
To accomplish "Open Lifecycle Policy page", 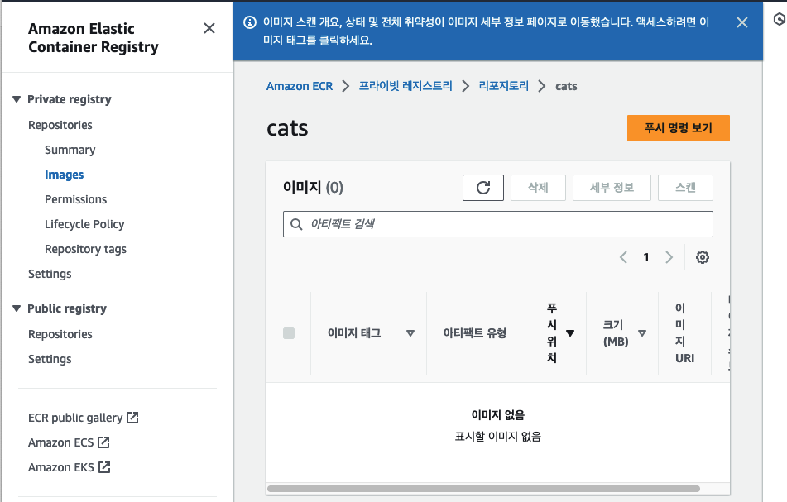I will tap(84, 224).
